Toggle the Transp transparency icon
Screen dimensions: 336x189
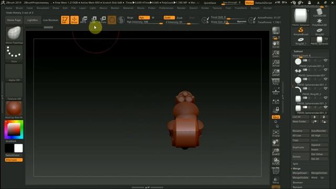276,180
